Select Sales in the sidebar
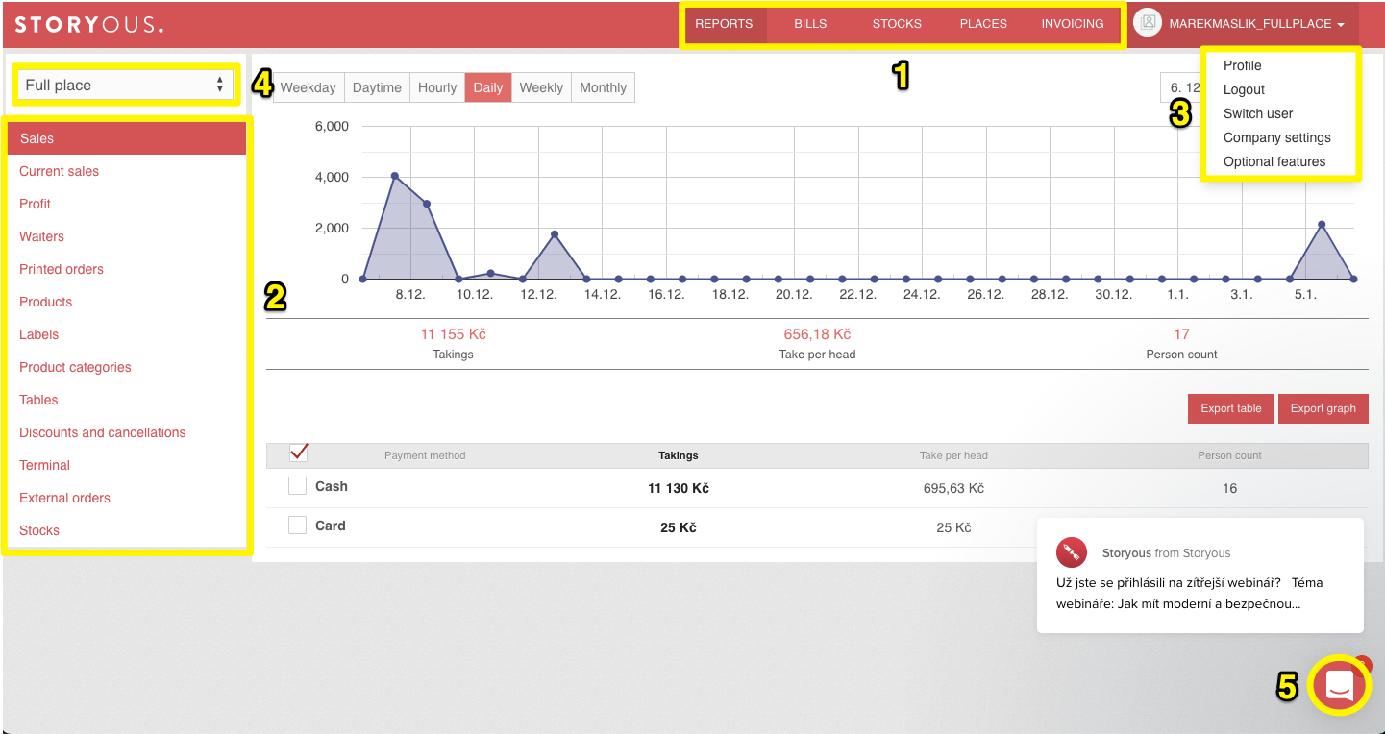 tap(127, 138)
